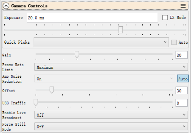191x133 pixels.
Task: Click the Exposure value input field
Action: 92,18
